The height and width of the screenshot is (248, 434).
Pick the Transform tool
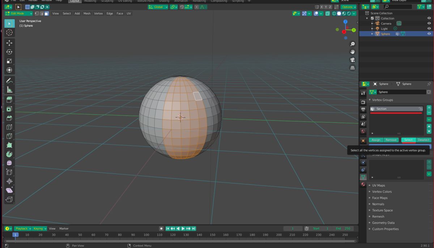9,70
